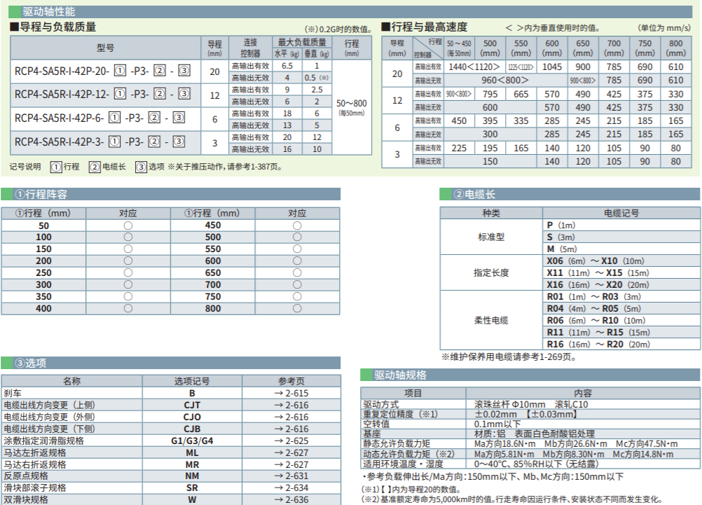
Task: Open page reference →2-636
Action: pos(291,499)
